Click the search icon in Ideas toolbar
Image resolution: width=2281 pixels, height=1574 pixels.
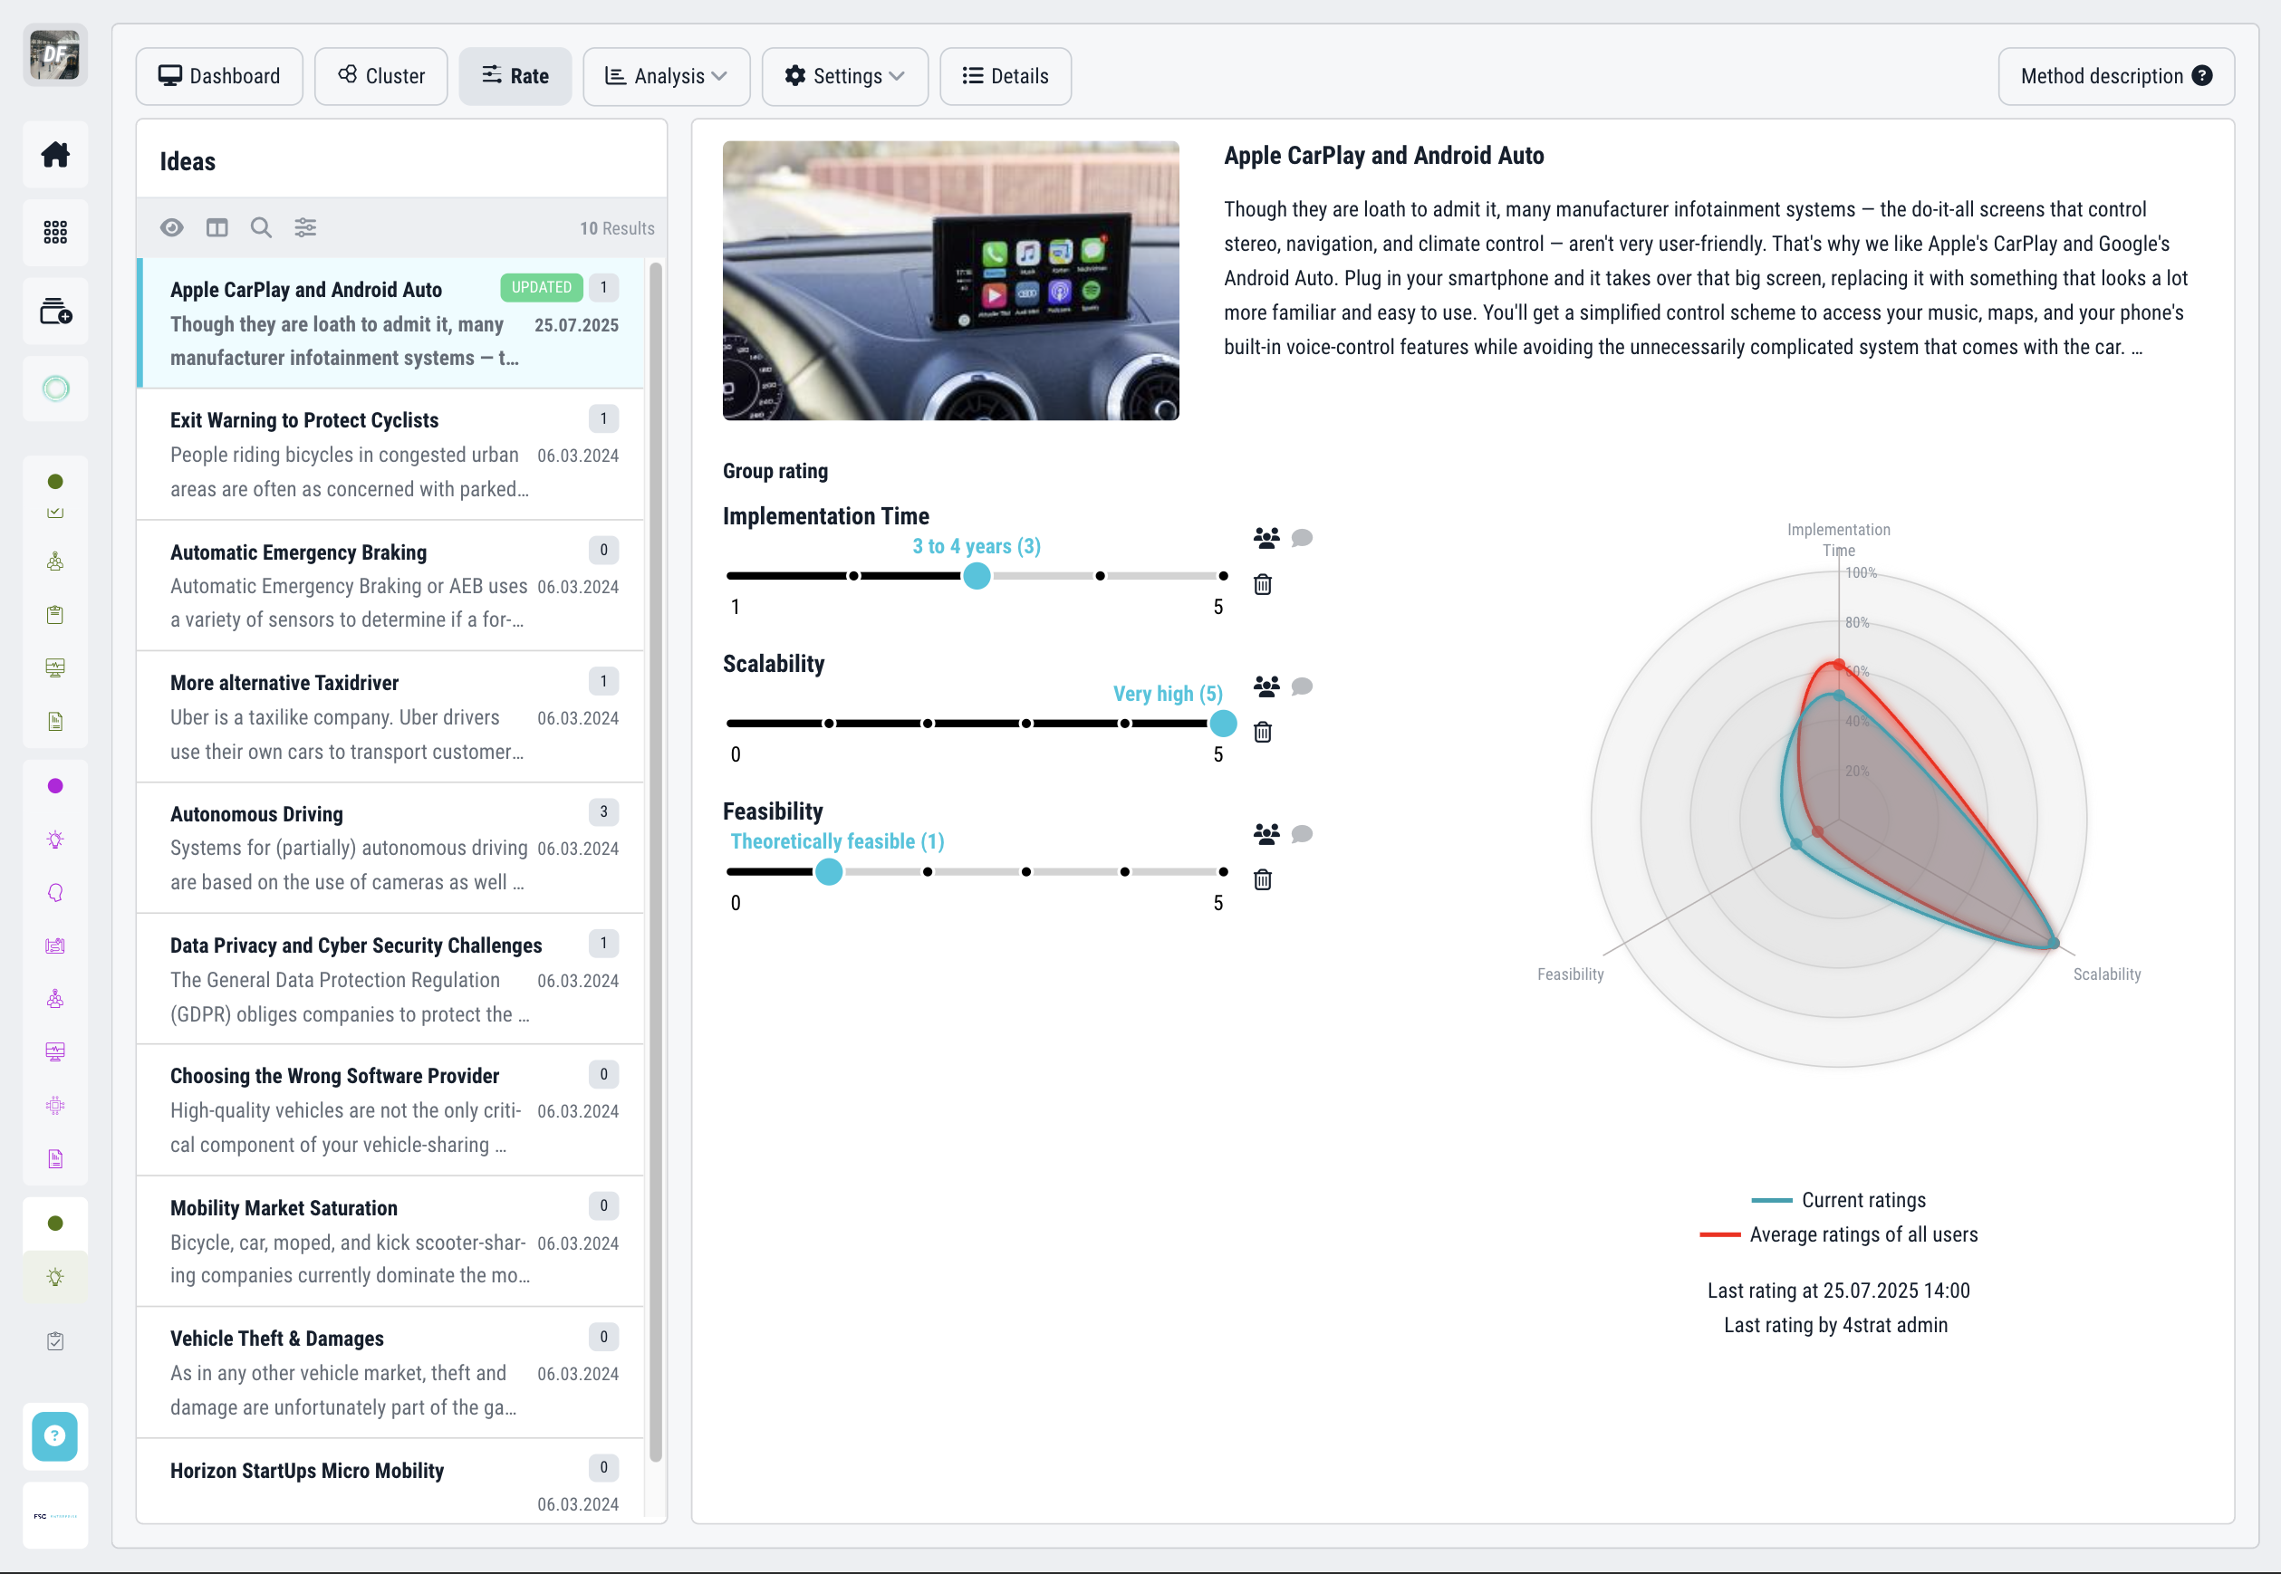pos(261,228)
